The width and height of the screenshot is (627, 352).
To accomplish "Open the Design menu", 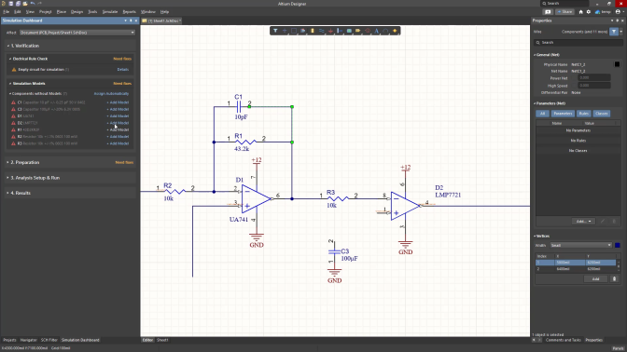I will [77, 12].
